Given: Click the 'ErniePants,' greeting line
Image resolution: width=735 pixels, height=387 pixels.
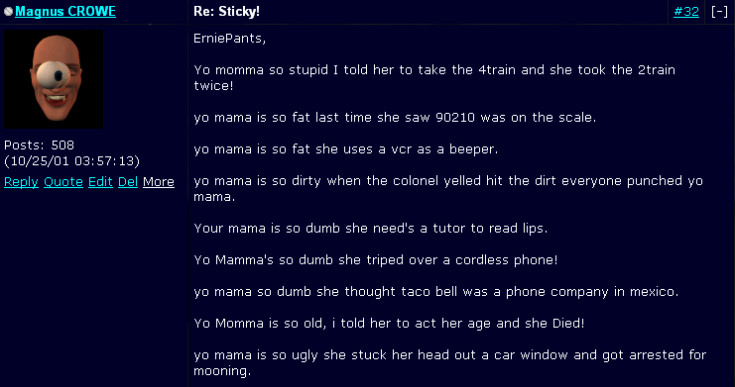Looking at the screenshot, I should pos(230,39).
